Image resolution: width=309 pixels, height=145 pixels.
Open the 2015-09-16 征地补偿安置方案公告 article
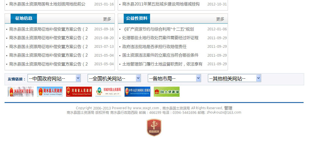[x=48, y=29]
